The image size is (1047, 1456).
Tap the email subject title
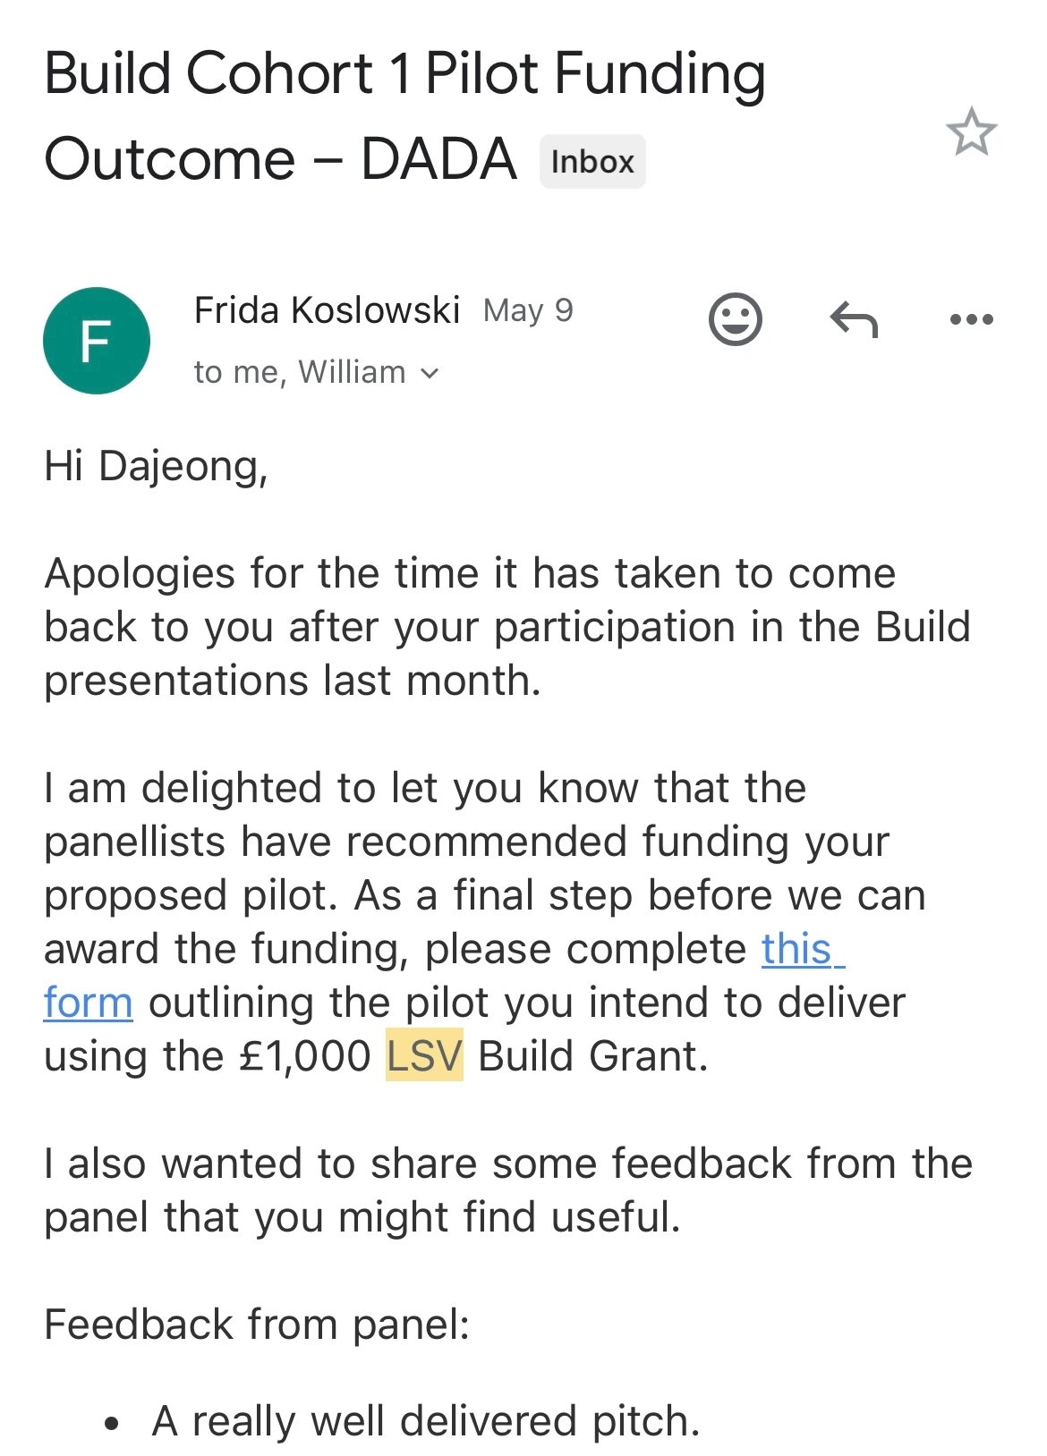coord(403,116)
